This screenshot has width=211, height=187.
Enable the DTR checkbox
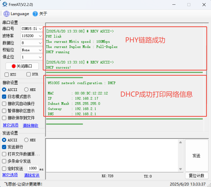(x=29, y=74)
